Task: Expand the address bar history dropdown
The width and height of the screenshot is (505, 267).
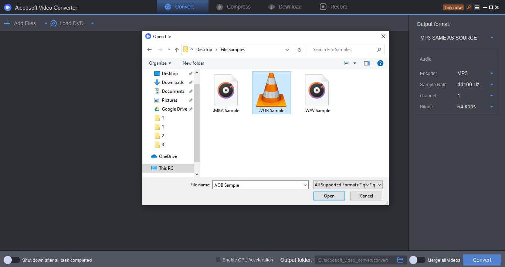Action: 287,50
